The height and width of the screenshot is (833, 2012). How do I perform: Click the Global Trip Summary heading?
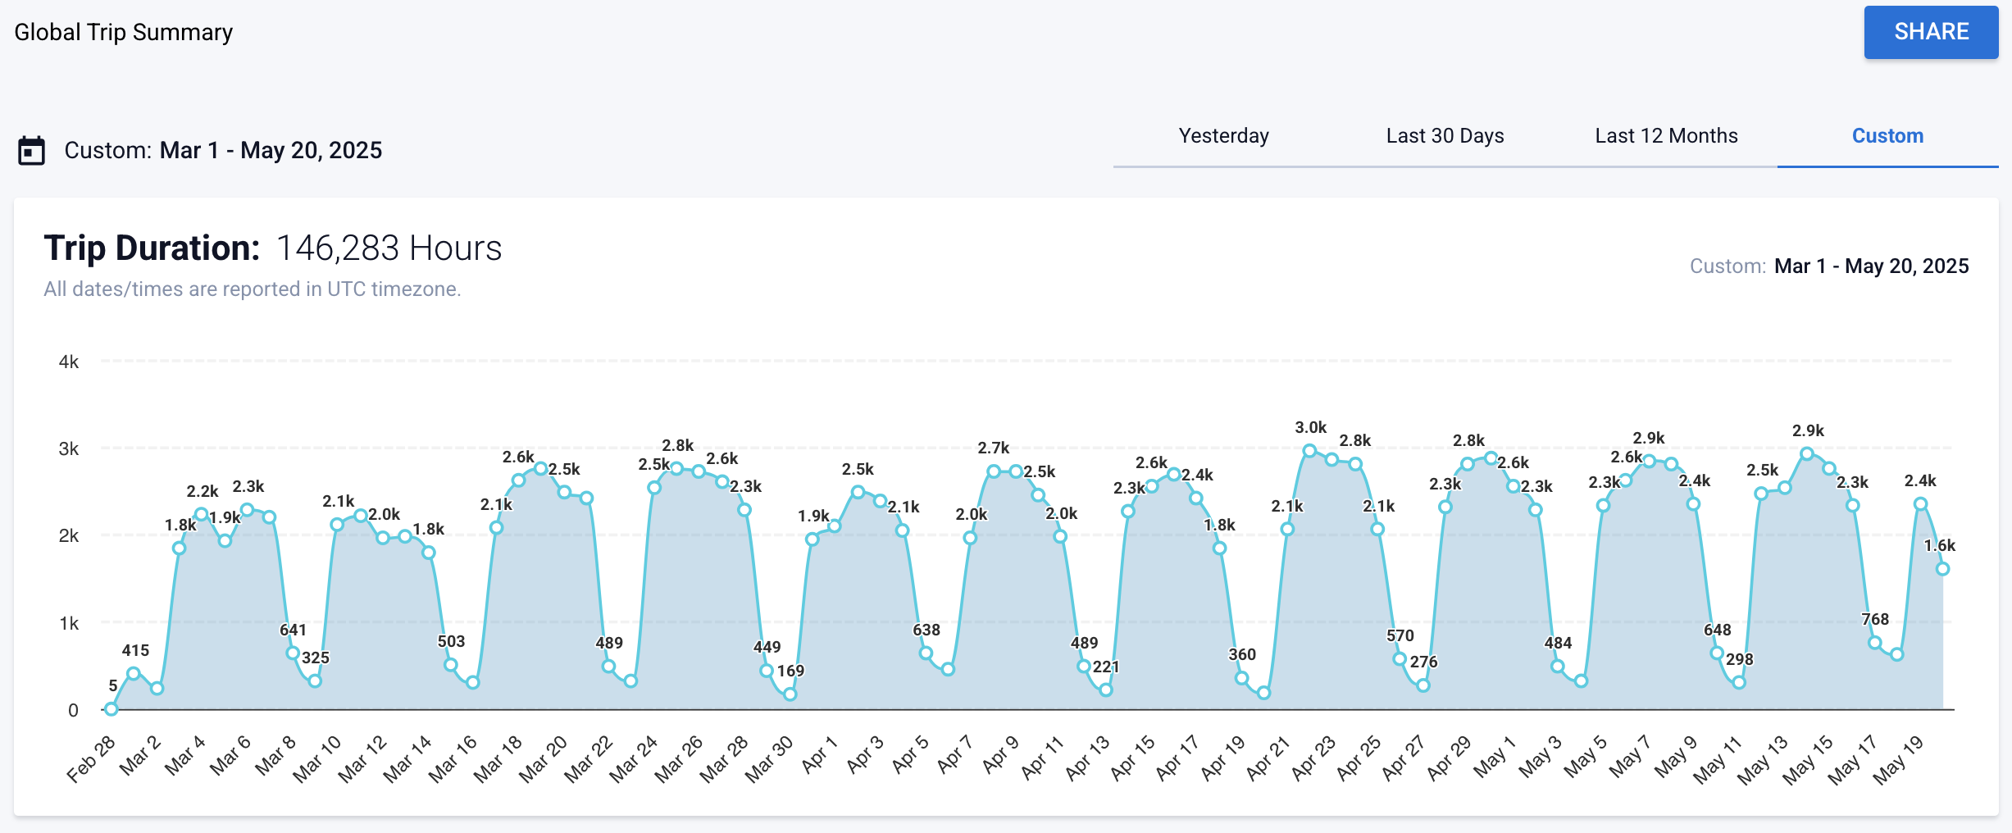click(123, 32)
